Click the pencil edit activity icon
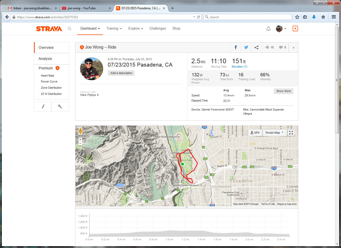The width and height of the screenshot is (341, 248). pyautogui.click(x=43, y=106)
